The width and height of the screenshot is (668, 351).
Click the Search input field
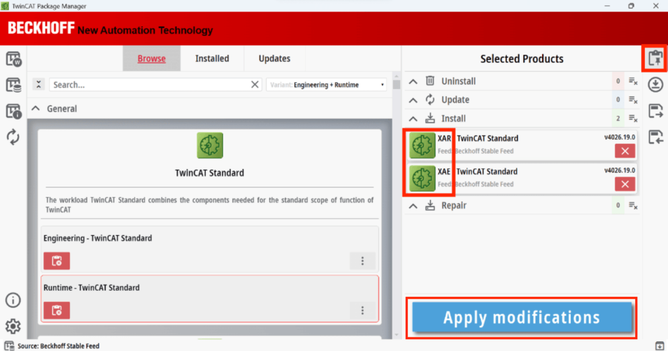tap(150, 85)
